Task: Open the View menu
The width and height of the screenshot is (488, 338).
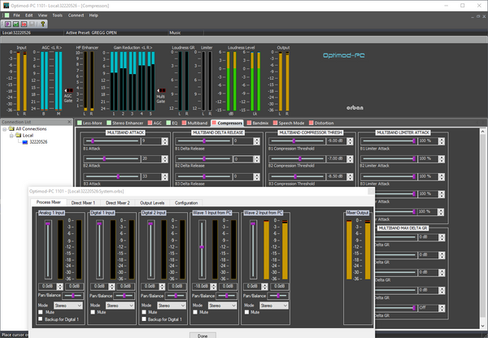Action: pos(42,15)
